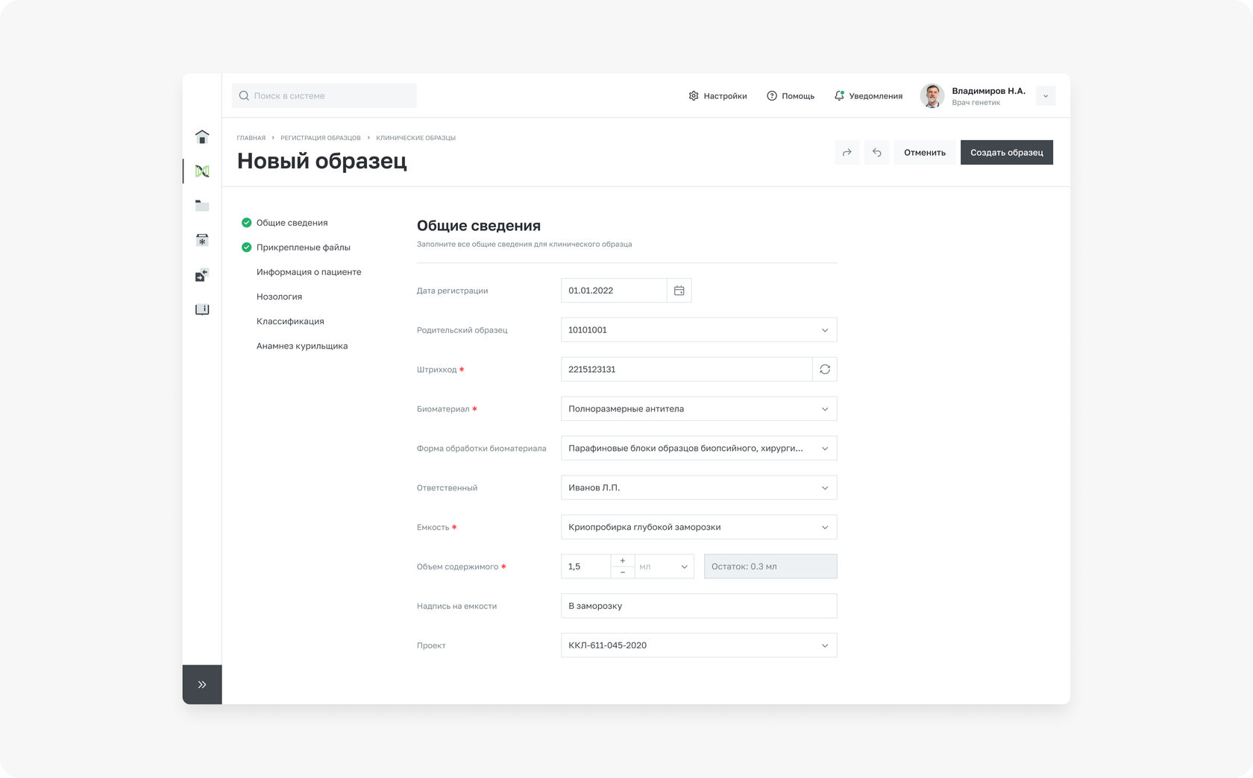Click the user avatar photo
The width and height of the screenshot is (1253, 778).
pos(932,96)
